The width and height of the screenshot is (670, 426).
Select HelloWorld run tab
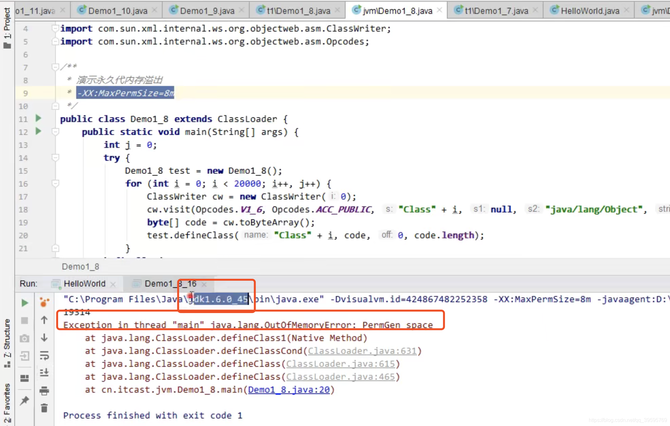click(x=84, y=284)
